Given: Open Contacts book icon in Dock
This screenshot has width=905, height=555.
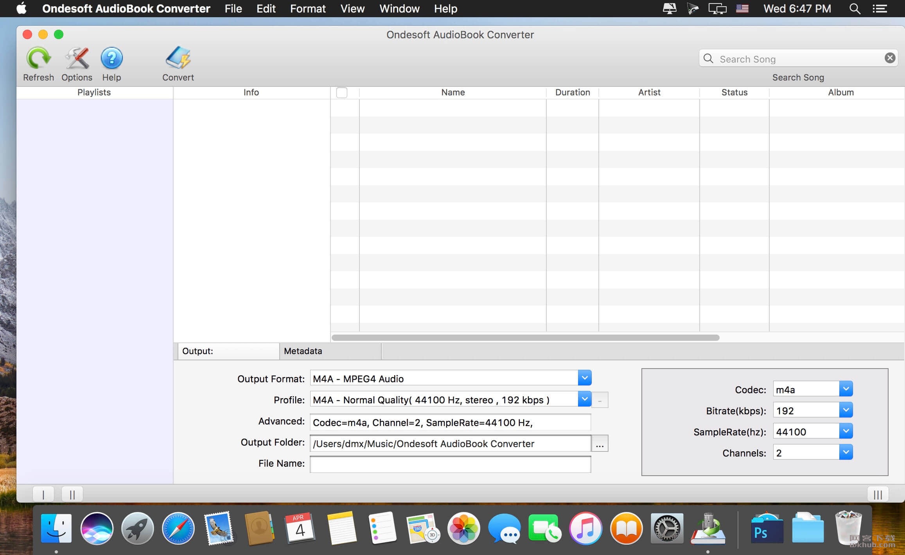Looking at the screenshot, I should [x=259, y=528].
